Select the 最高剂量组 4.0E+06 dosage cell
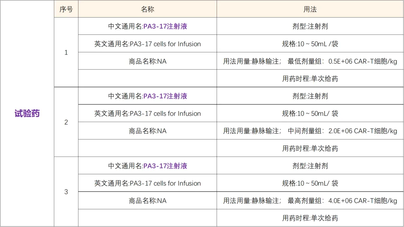The width and height of the screenshot is (404, 227). [310, 201]
